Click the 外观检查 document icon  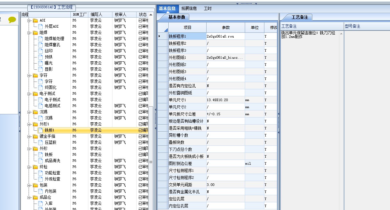coord(40,179)
